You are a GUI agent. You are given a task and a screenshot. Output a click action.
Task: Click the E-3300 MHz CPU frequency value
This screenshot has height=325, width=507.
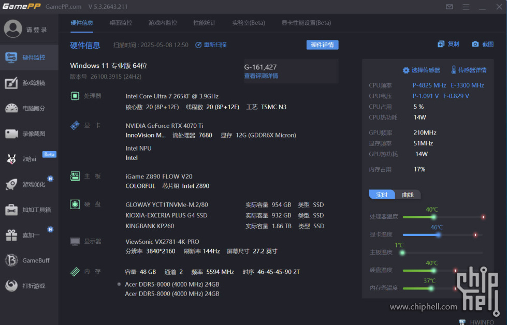[x=468, y=85]
